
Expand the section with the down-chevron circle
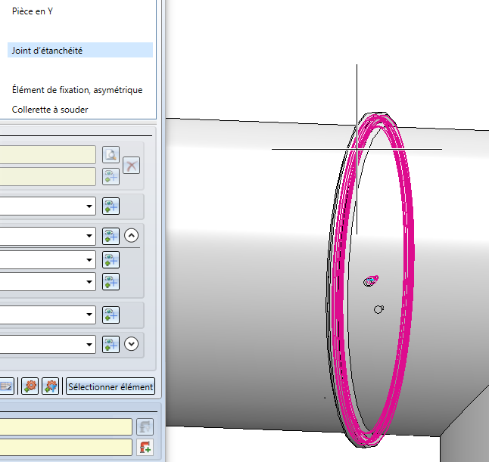coord(131,344)
